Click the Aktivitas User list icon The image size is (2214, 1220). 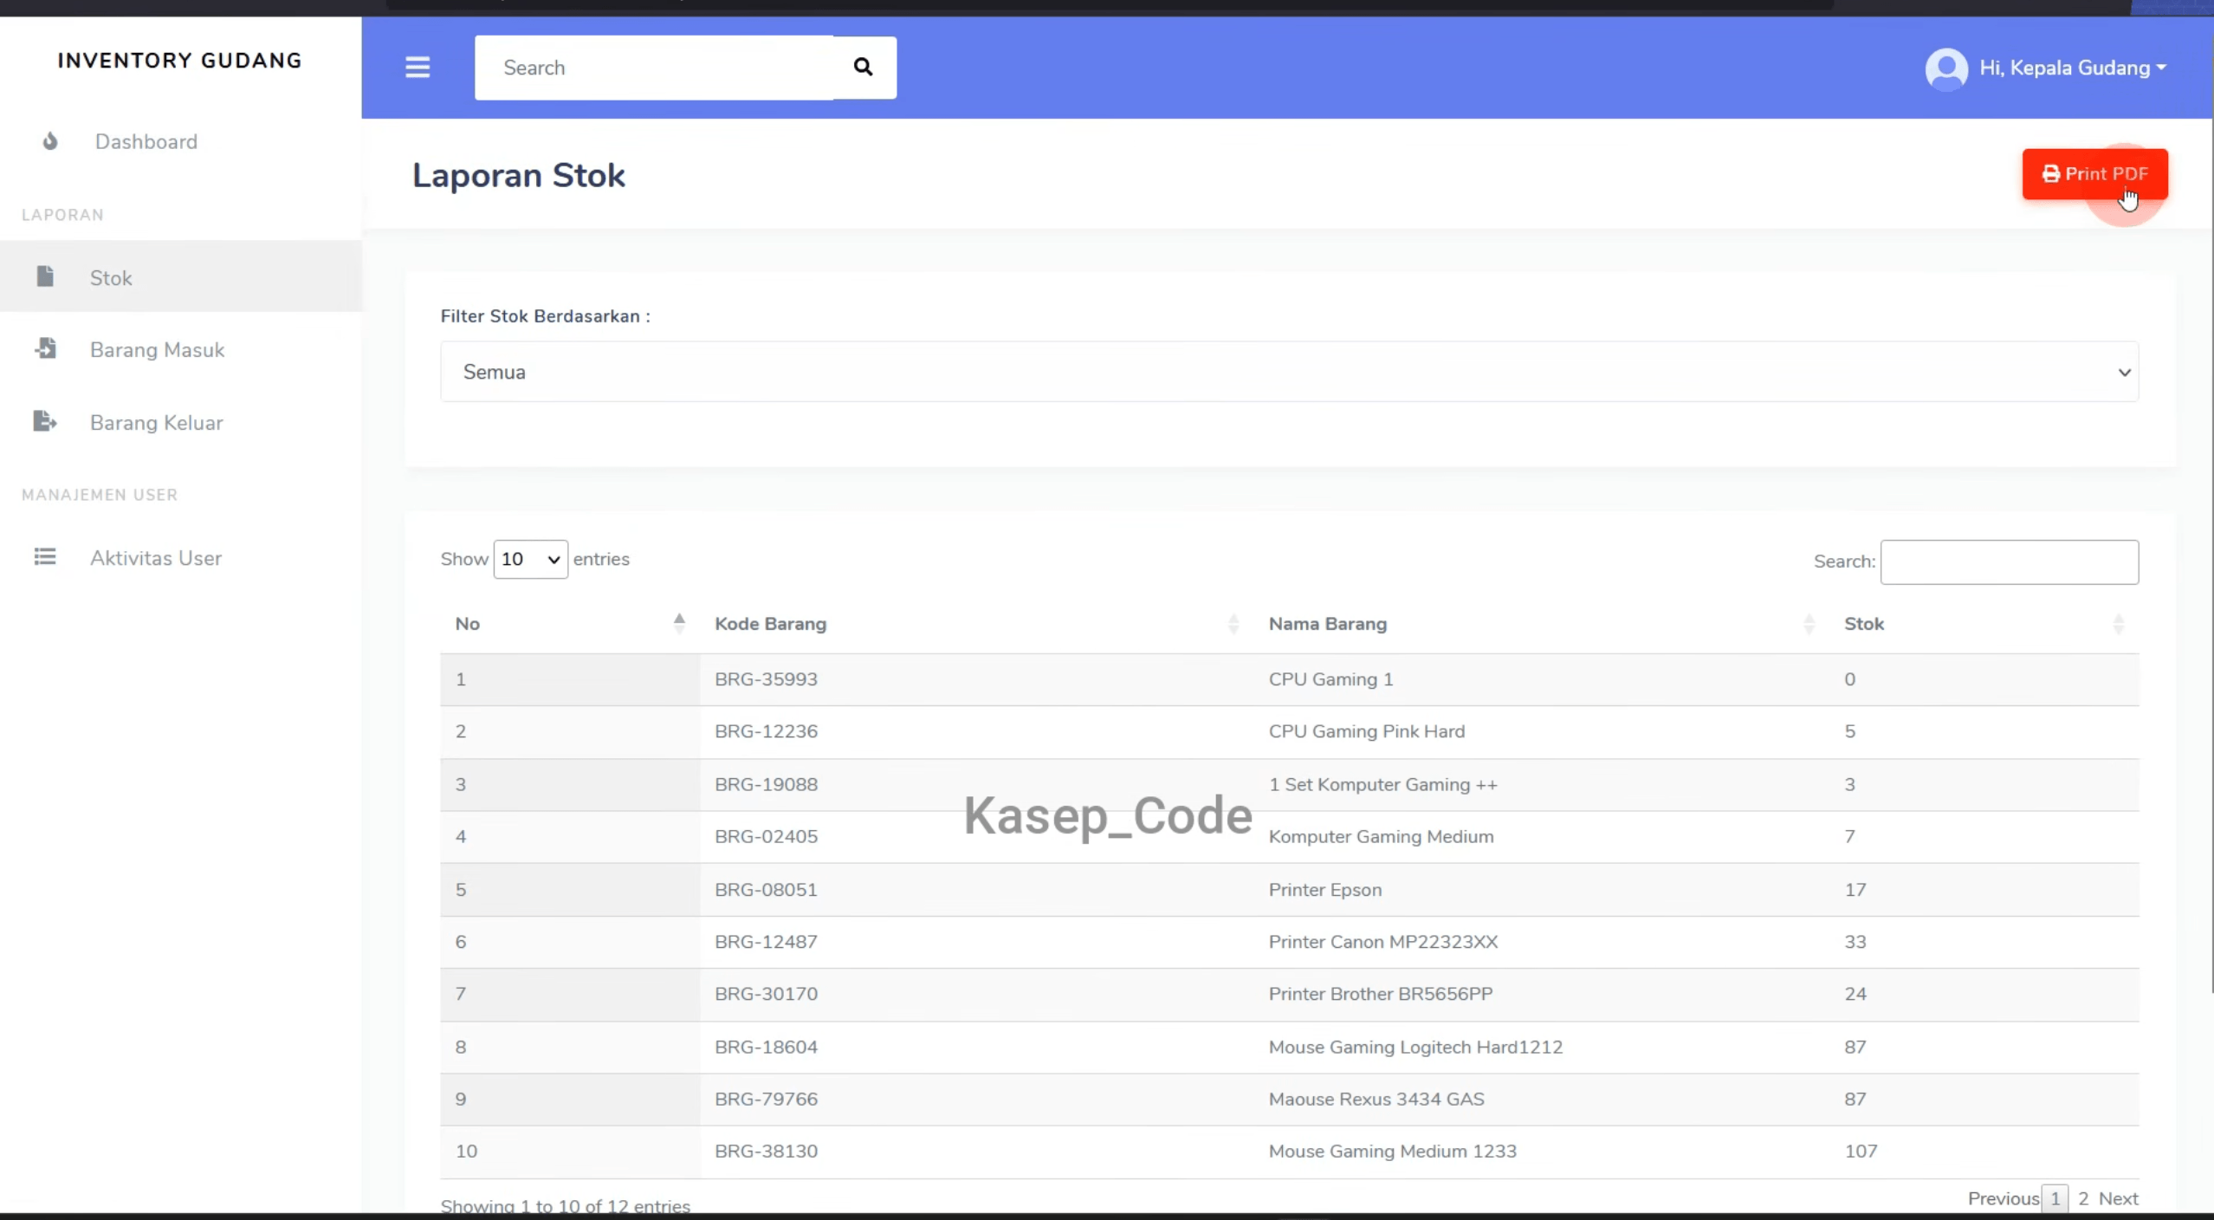pos(45,556)
